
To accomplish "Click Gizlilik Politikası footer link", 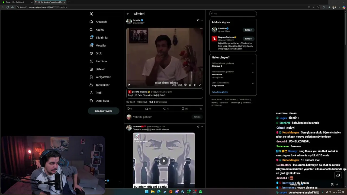I will pos(230,99).
